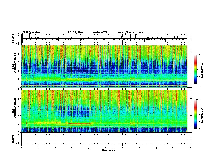The width and height of the screenshot is (214, 166).
Task: Click the ch.2 spectrogram panel
Action: pos(104,111)
